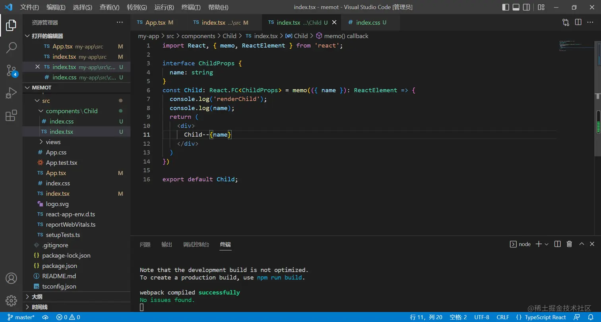Toggle the bottom panel layout icon
The width and height of the screenshot is (601, 322).
(516, 7)
